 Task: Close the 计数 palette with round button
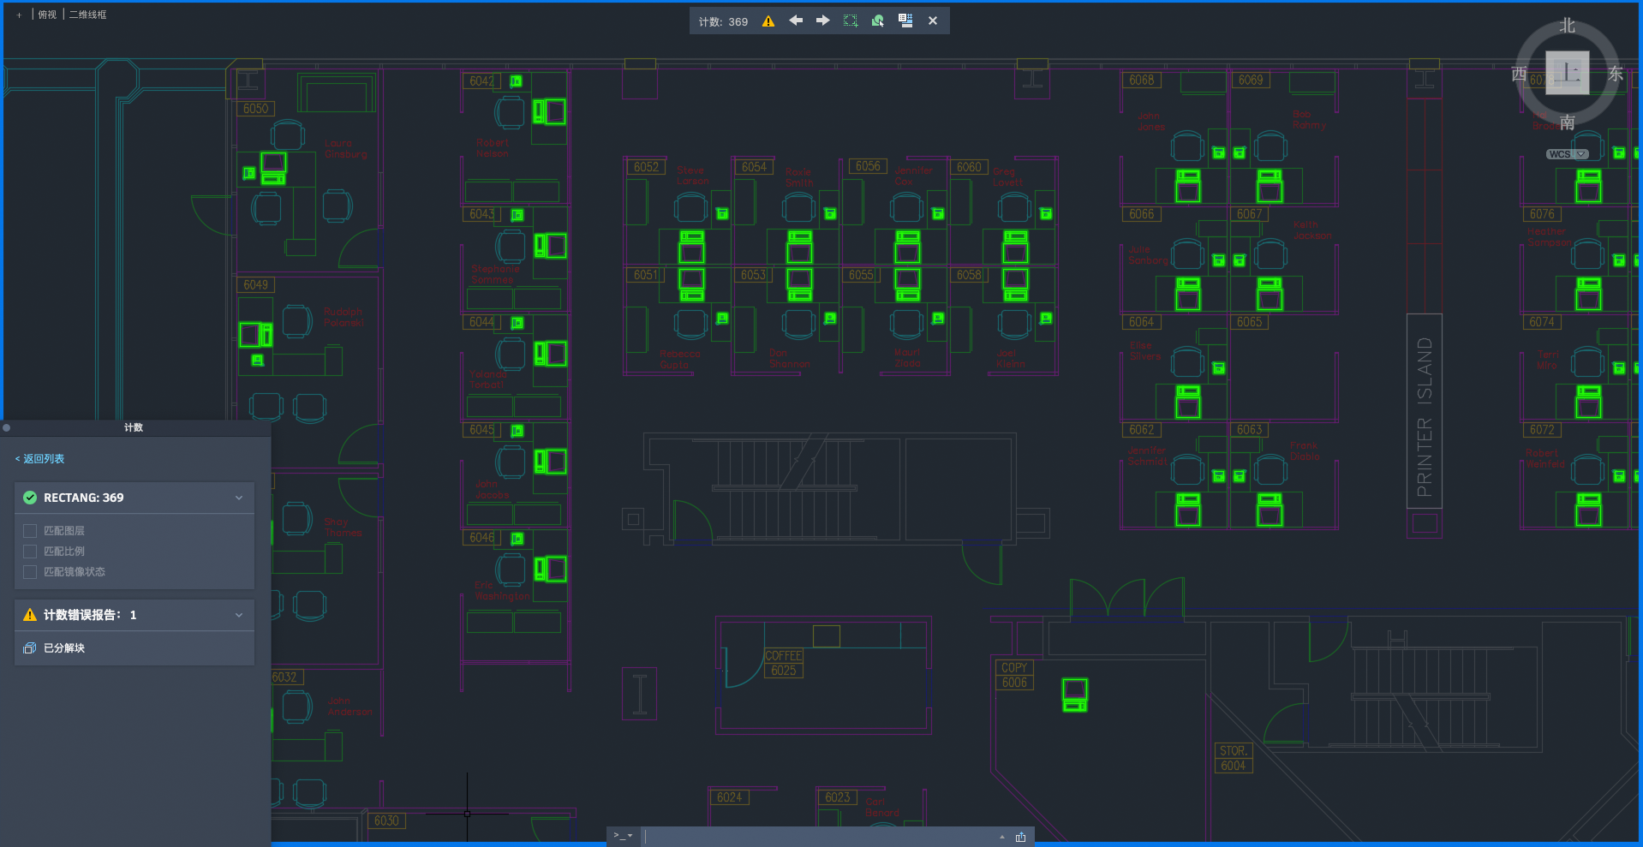[x=6, y=427]
